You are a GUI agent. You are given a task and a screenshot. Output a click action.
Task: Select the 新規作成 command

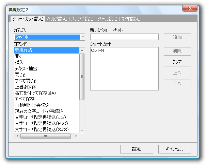point(47,50)
